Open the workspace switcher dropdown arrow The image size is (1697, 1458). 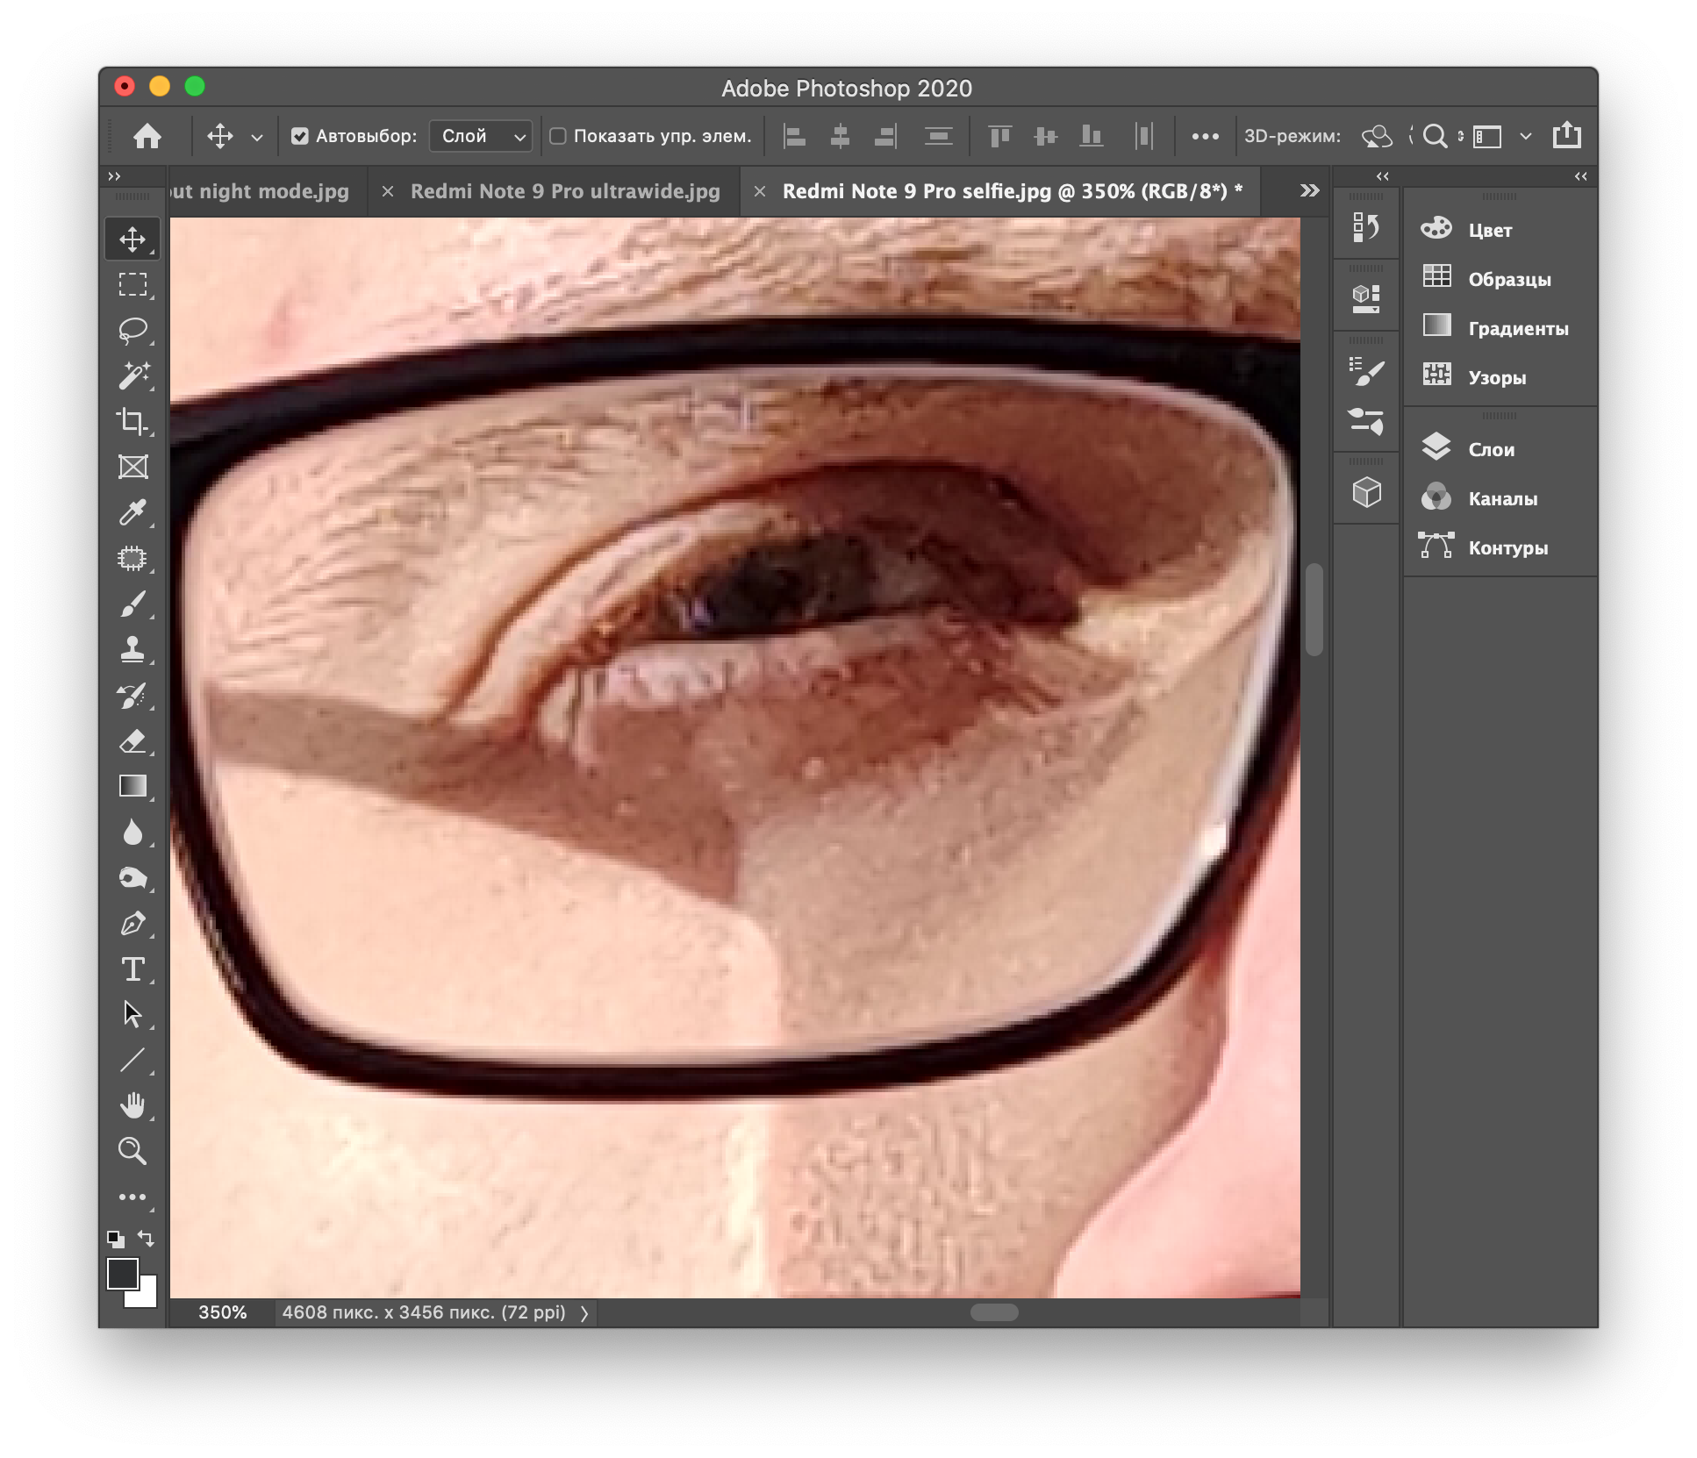click(x=1526, y=136)
